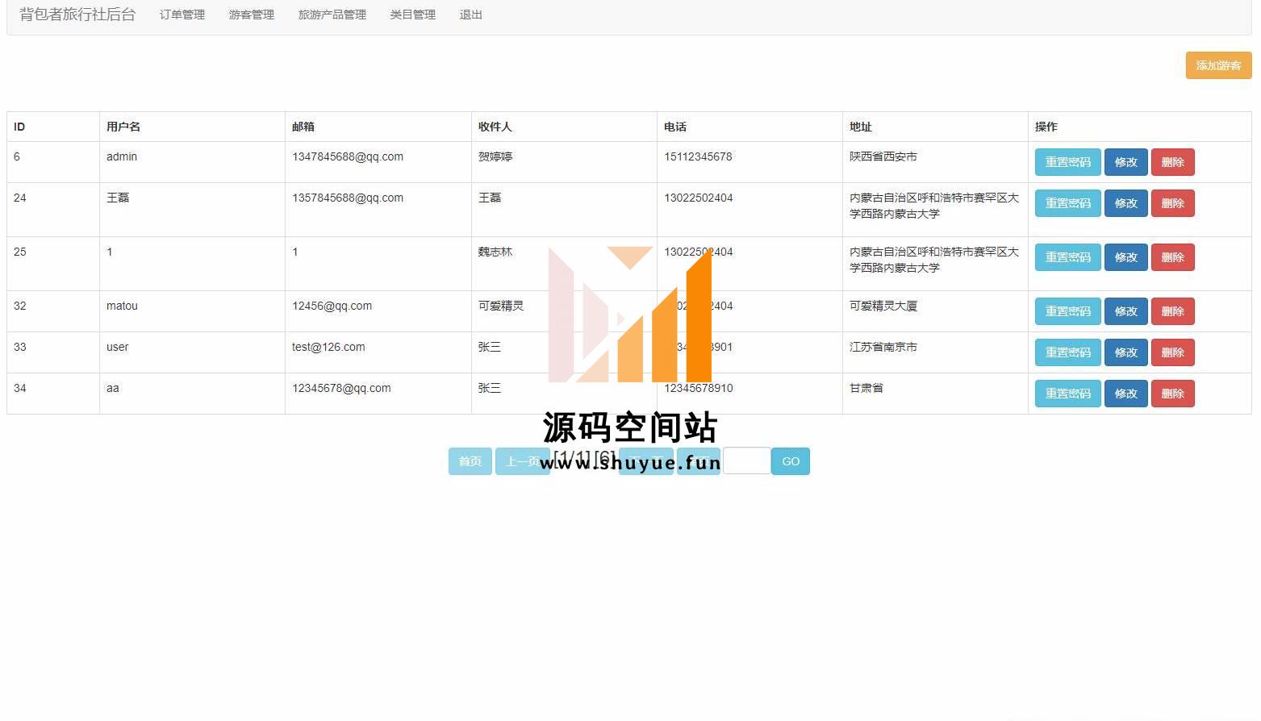The height and width of the screenshot is (721, 1261).
Task: Click 修改 for user aa
Action: pos(1125,394)
